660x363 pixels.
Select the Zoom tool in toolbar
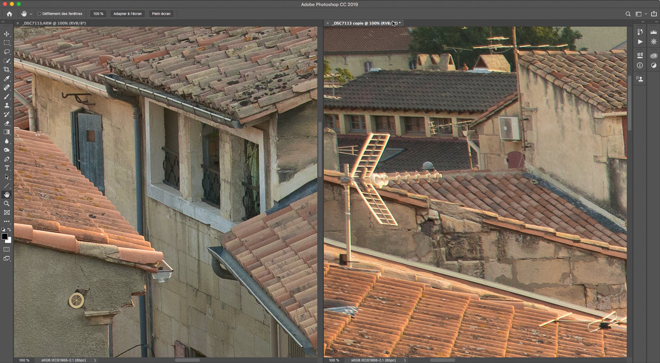(x=7, y=204)
